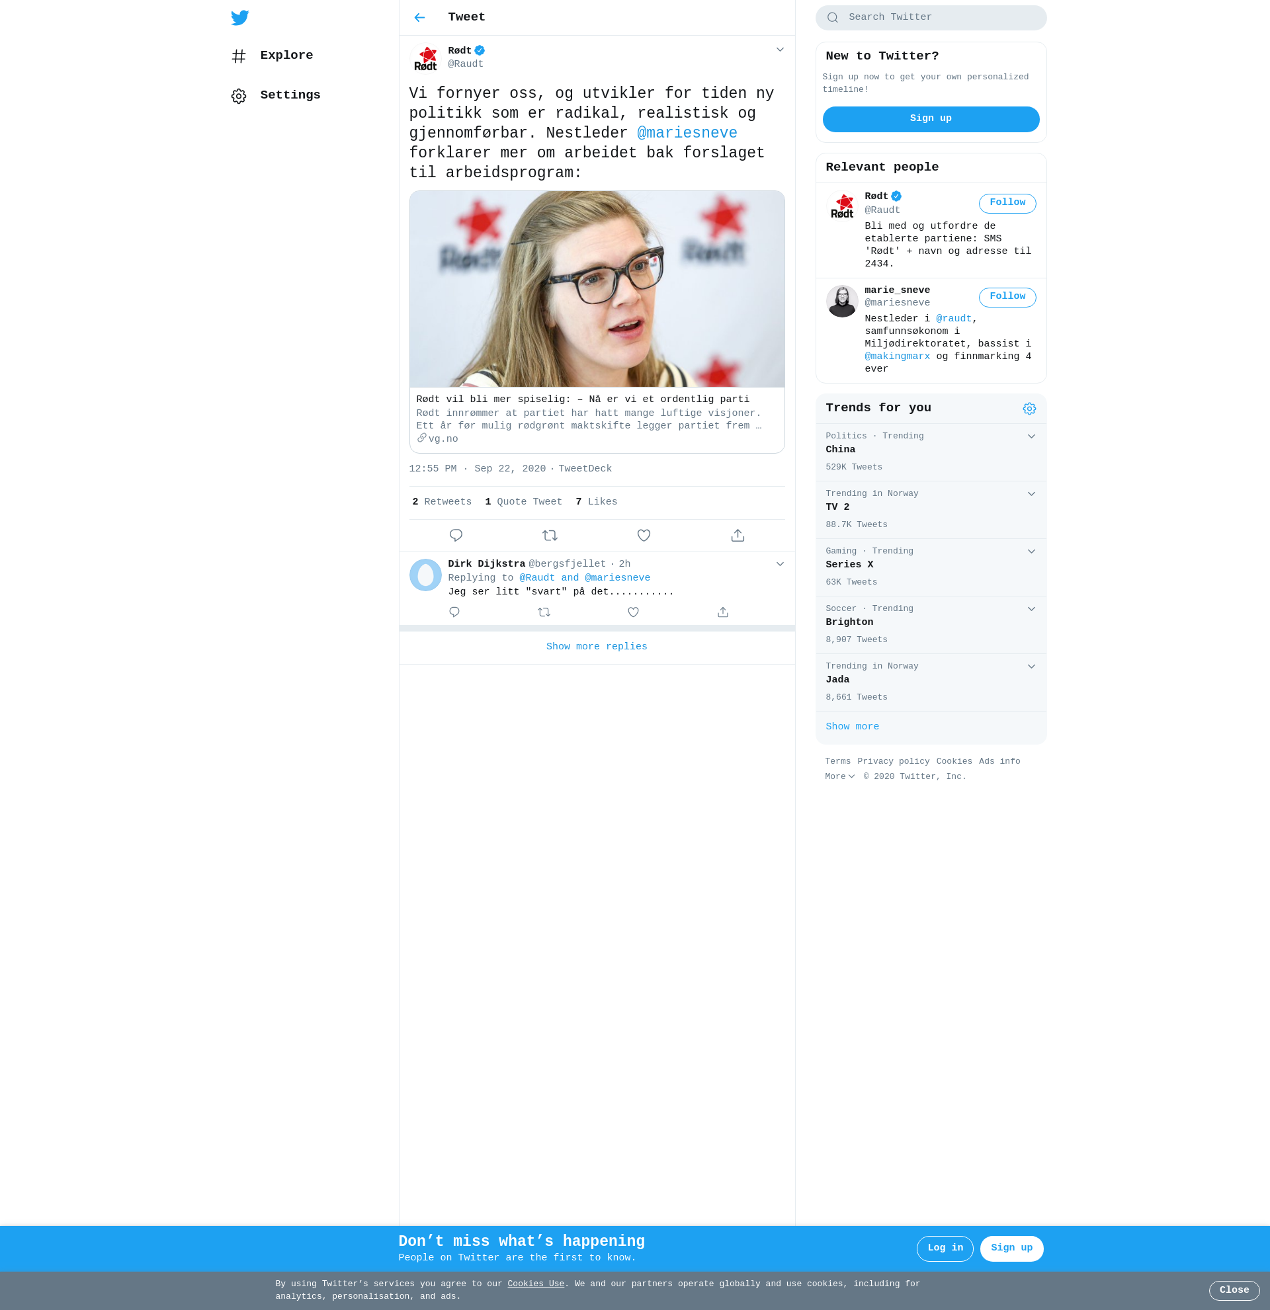Expand the More footer dropdown
The height and width of the screenshot is (1310, 1270).
tap(839, 777)
